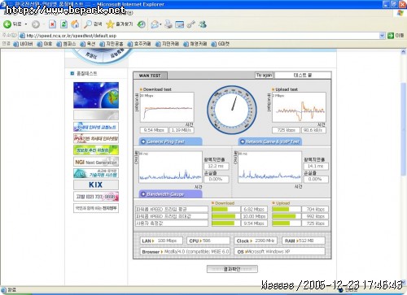The height and width of the screenshot is (295, 407).
Task: Launch Messenger from the toolbar icon
Action: [203, 24]
